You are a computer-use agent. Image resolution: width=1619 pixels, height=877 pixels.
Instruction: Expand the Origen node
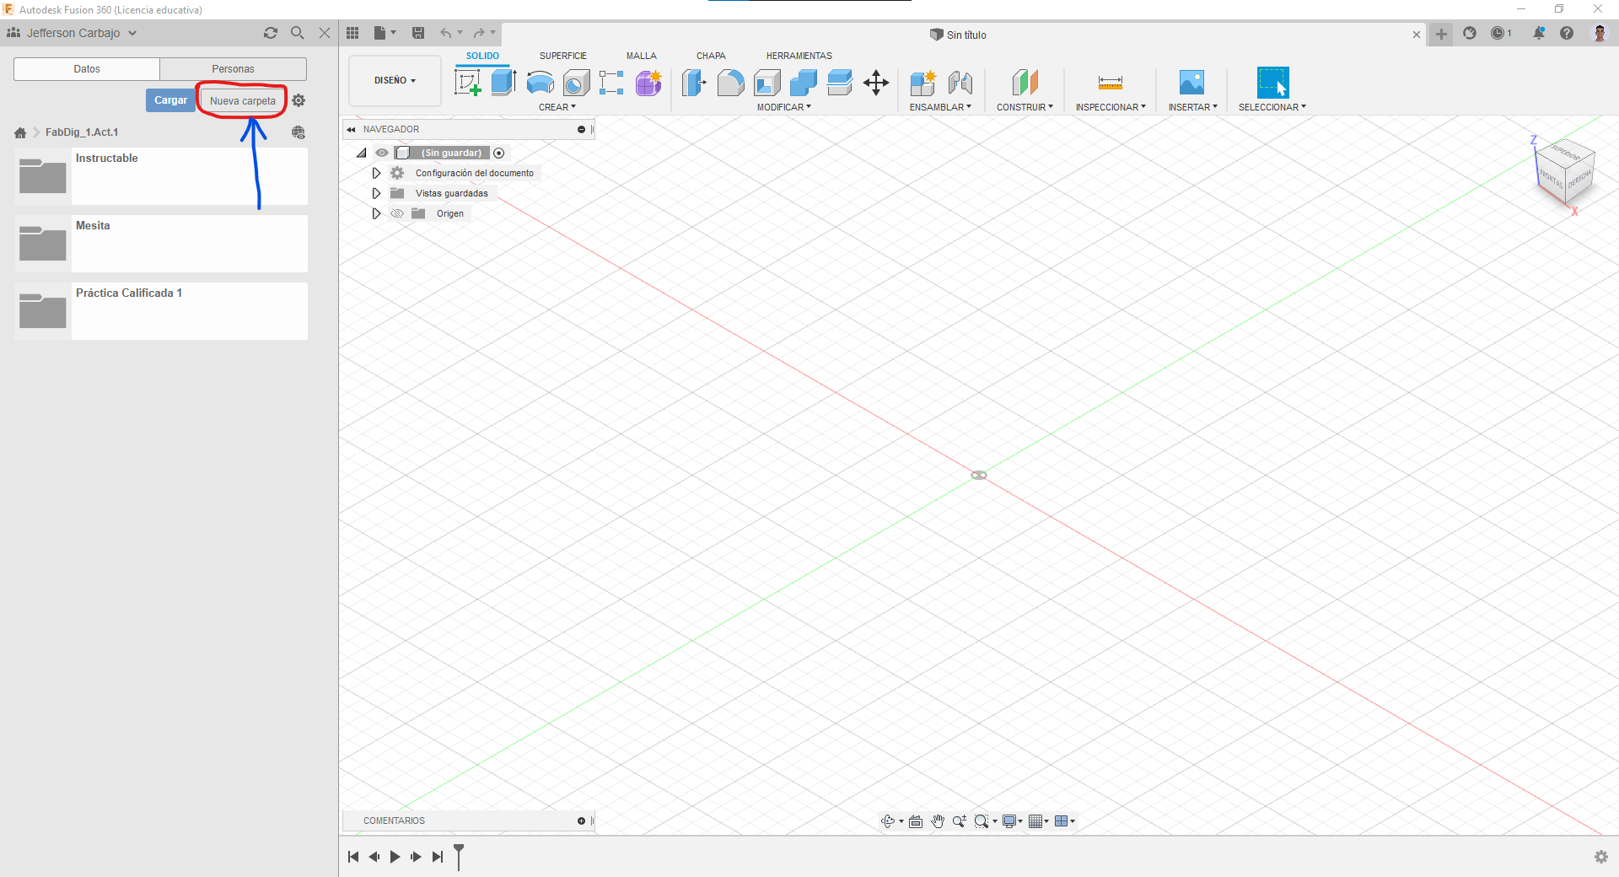click(376, 213)
